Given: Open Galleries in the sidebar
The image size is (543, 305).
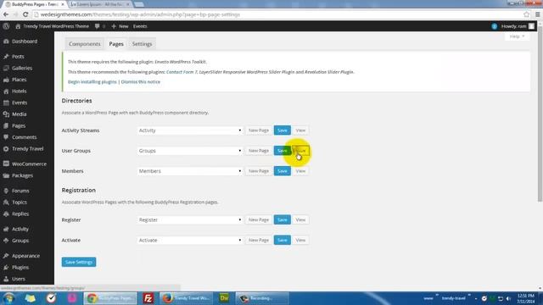Looking at the screenshot, I should pos(22,68).
